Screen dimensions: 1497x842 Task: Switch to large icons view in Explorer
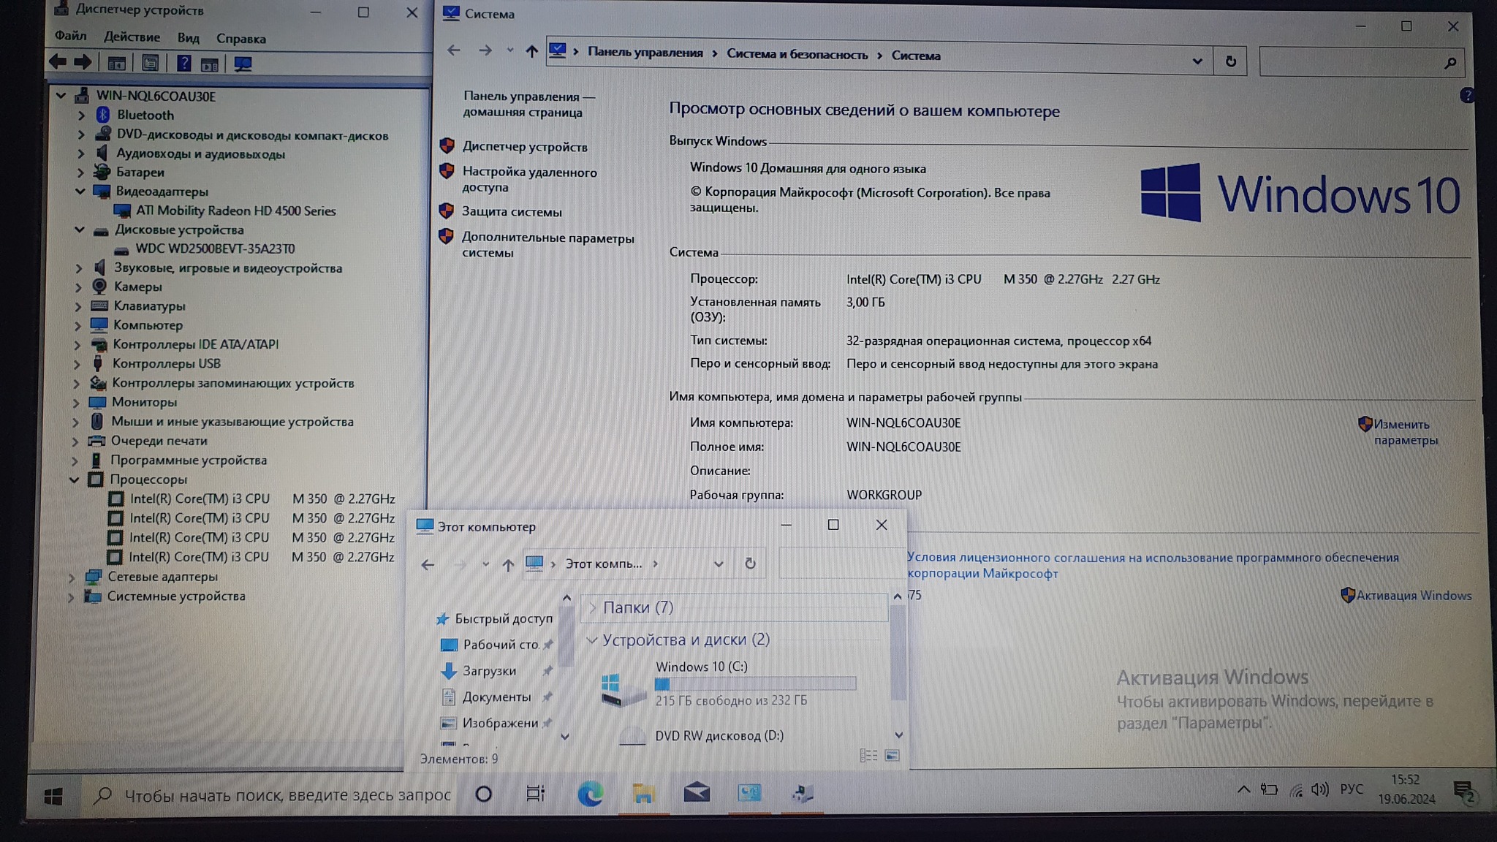[892, 755]
